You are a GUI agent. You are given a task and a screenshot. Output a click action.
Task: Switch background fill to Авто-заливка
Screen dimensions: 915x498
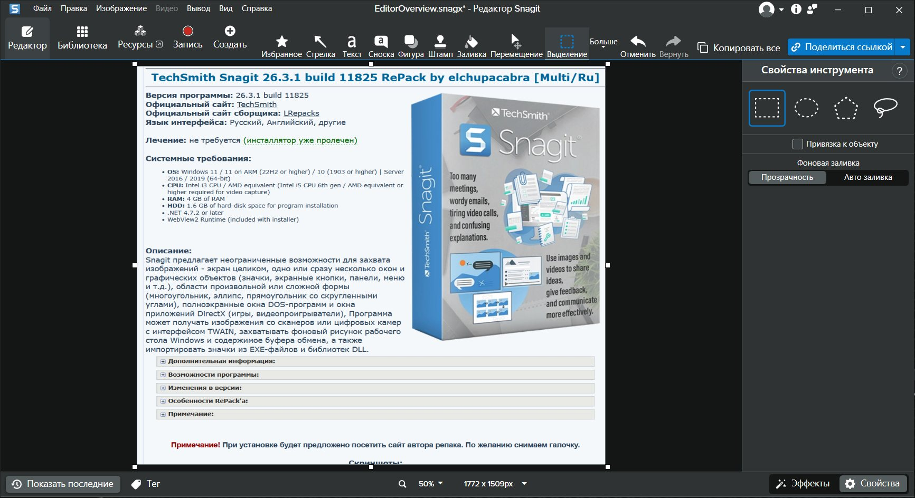click(868, 178)
